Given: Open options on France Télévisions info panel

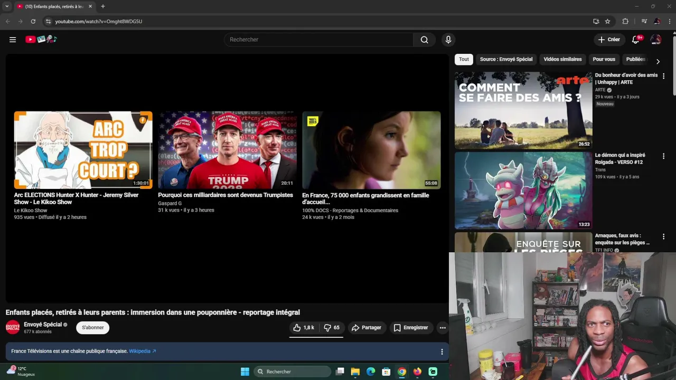Looking at the screenshot, I should coord(442,351).
